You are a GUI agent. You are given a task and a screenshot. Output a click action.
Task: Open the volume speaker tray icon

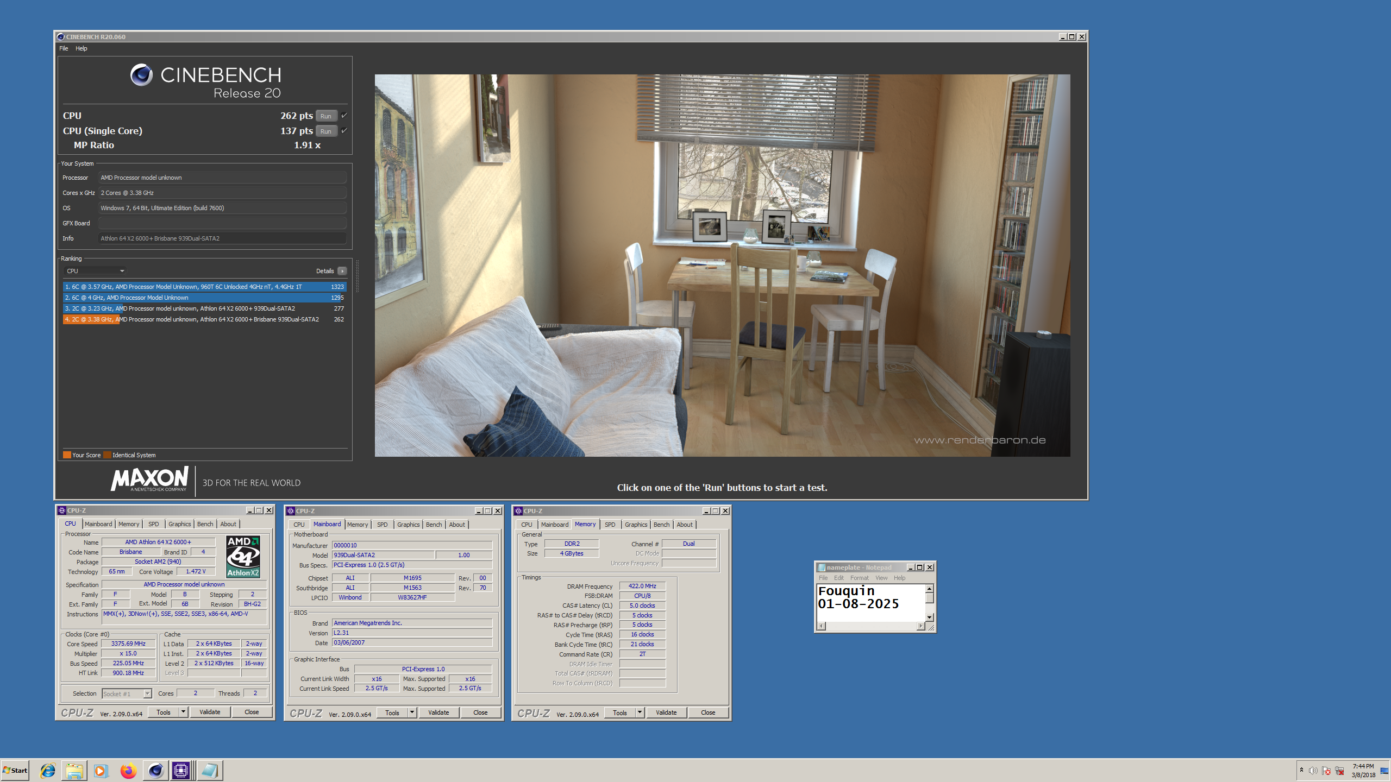coord(1313,771)
